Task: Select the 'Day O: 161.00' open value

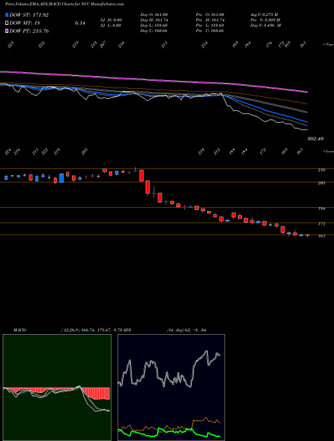Action: pos(154,15)
